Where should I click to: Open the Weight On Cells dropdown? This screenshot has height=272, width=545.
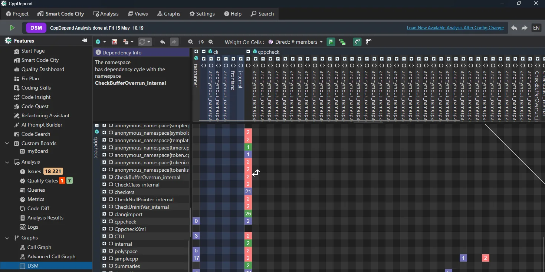coord(296,42)
